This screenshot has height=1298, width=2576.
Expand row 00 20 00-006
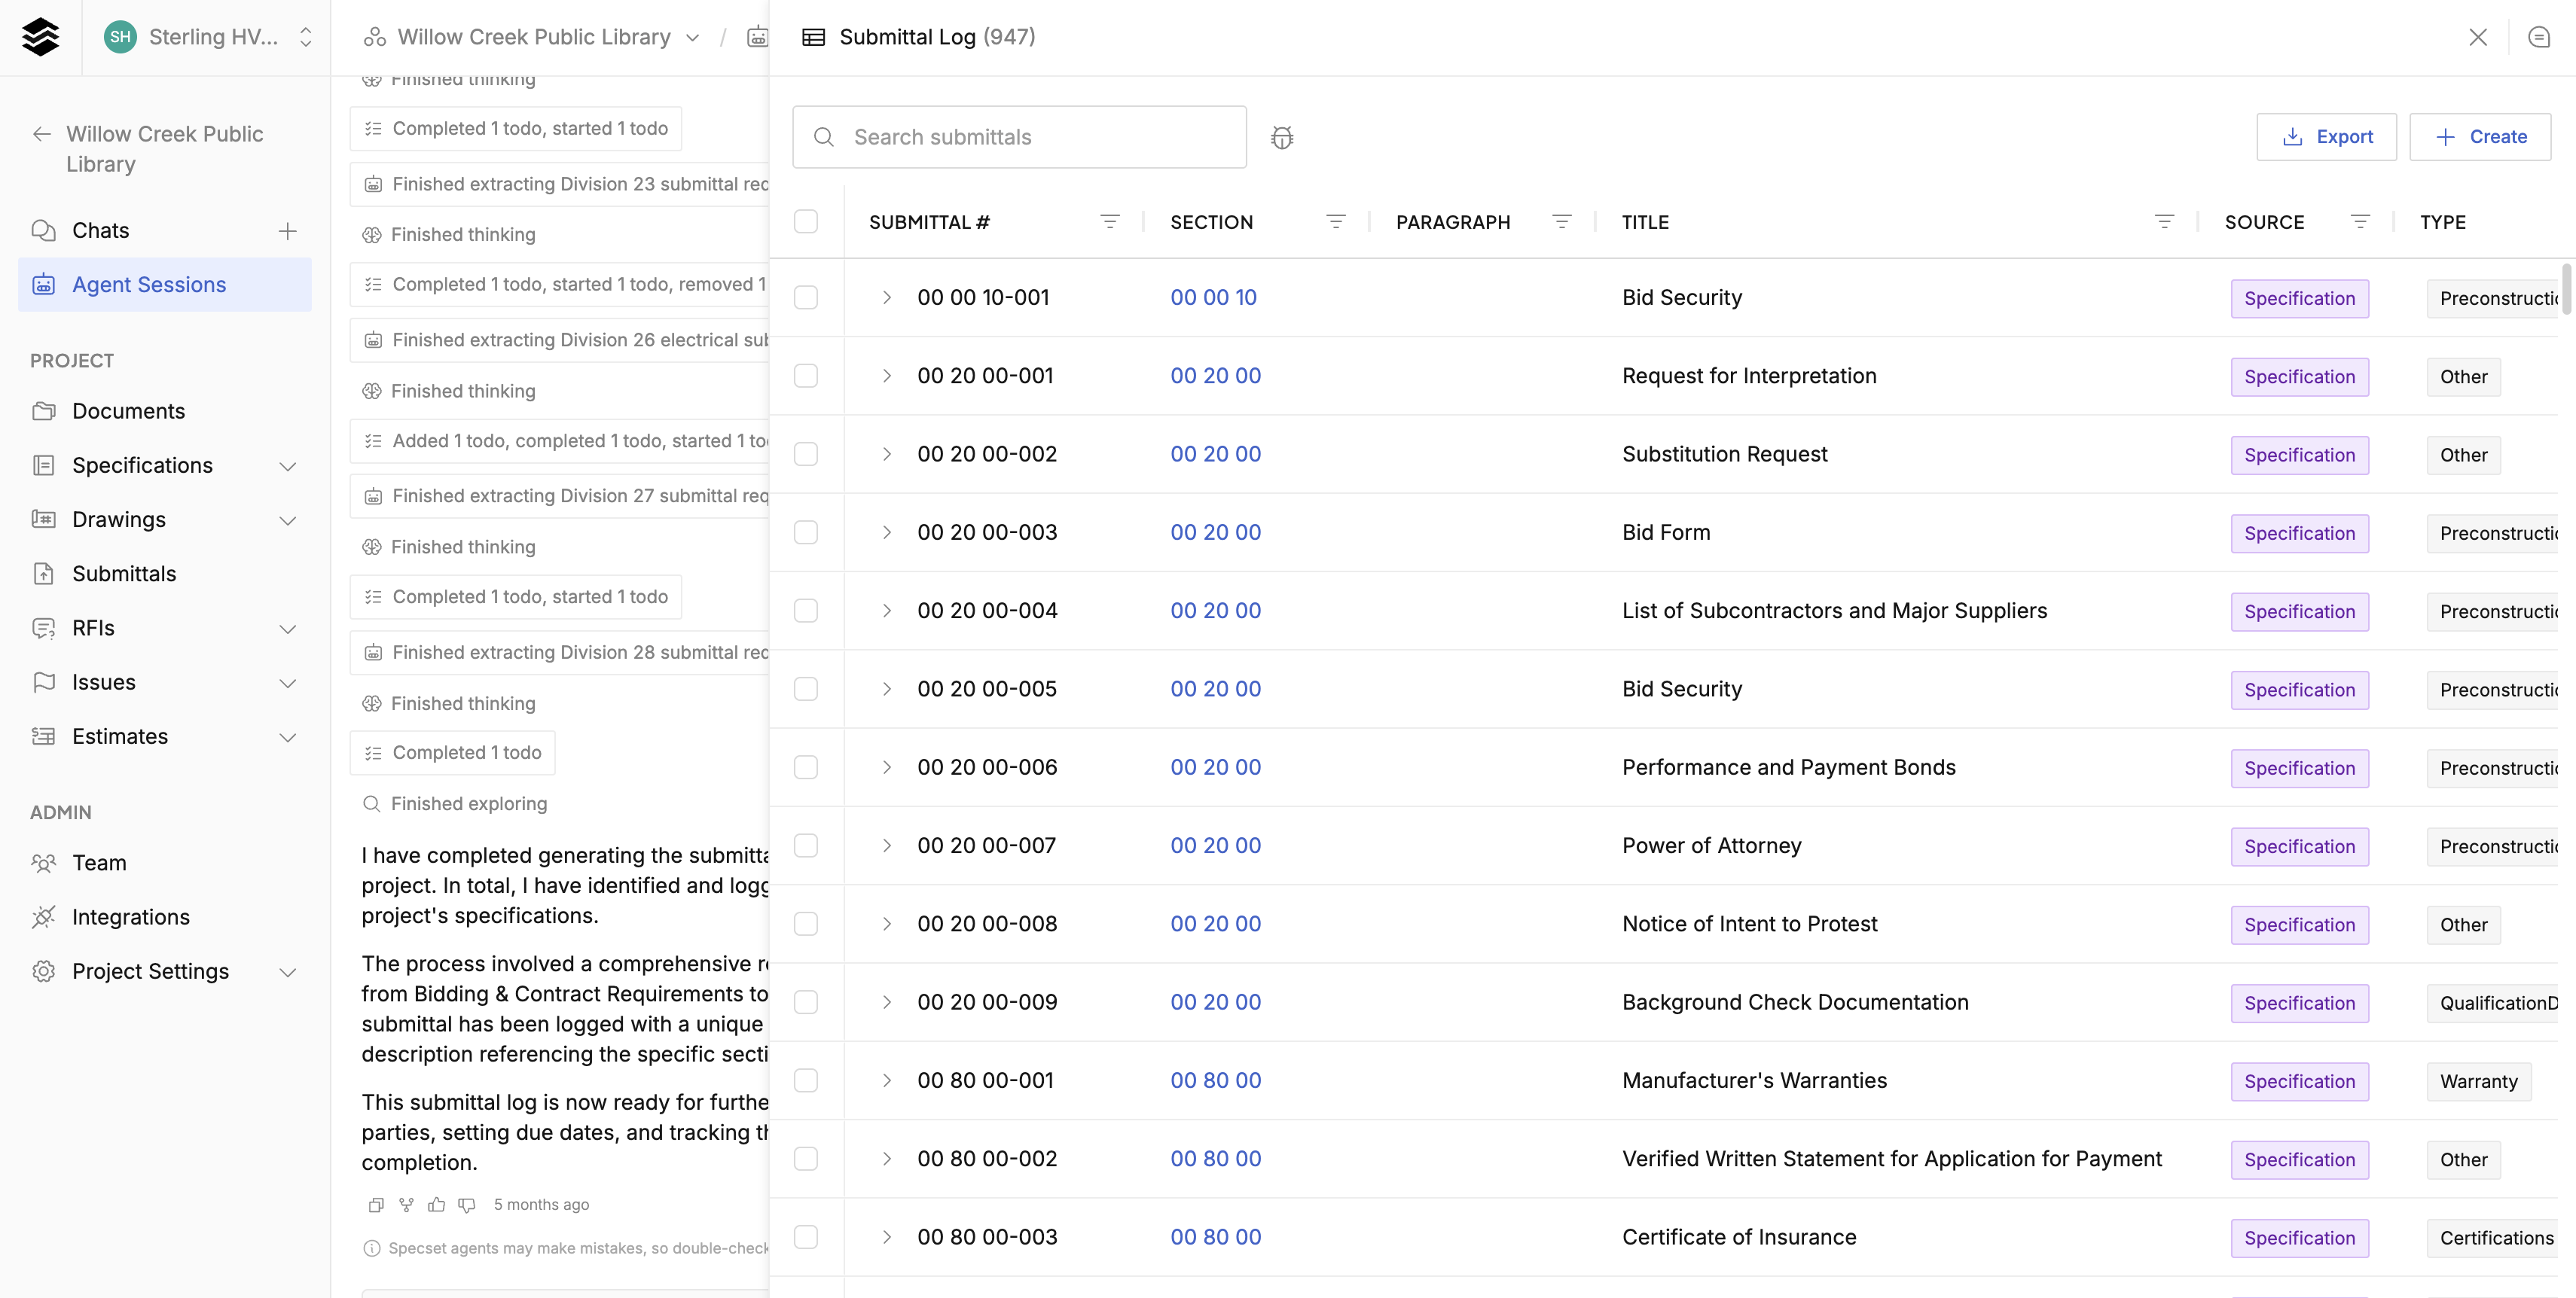(x=886, y=767)
